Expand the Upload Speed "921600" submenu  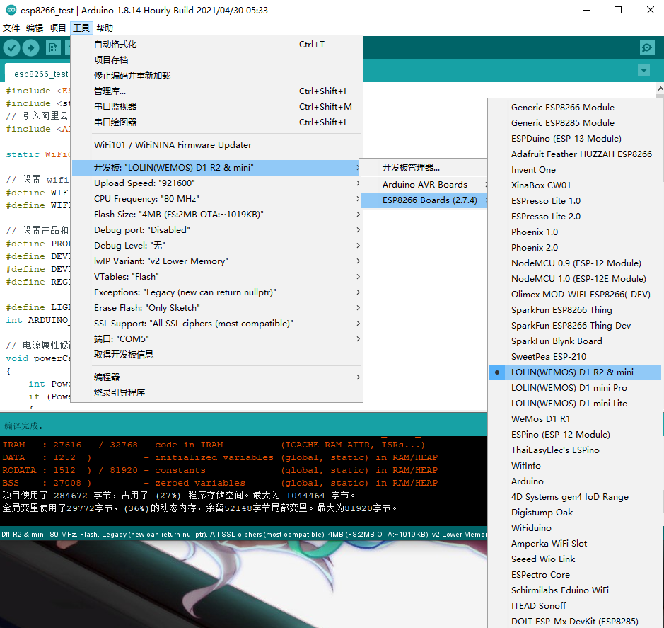coord(216,183)
